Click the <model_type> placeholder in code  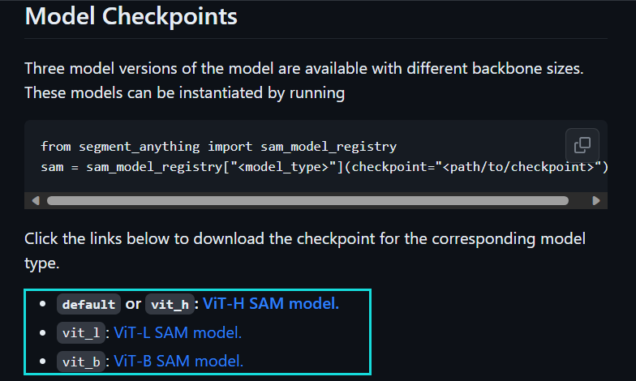277,167
